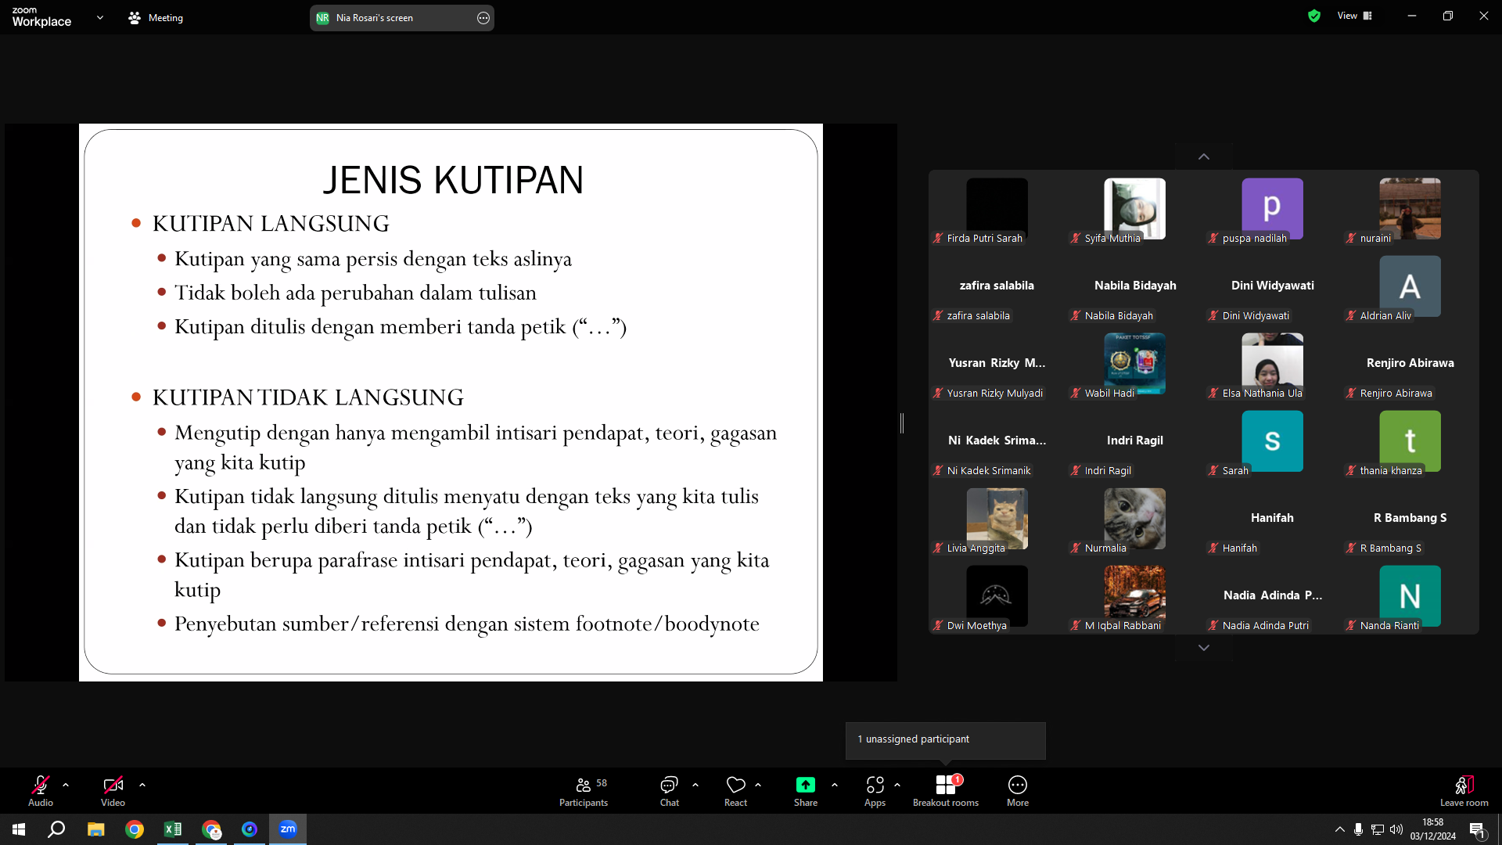Open the Apps panel
The width and height of the screenshot is (1502, 845).
875,790
